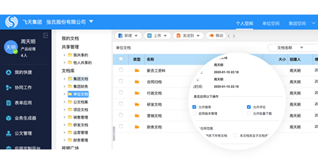Open the 周天明 user avatar

click(x=11, y=47)
